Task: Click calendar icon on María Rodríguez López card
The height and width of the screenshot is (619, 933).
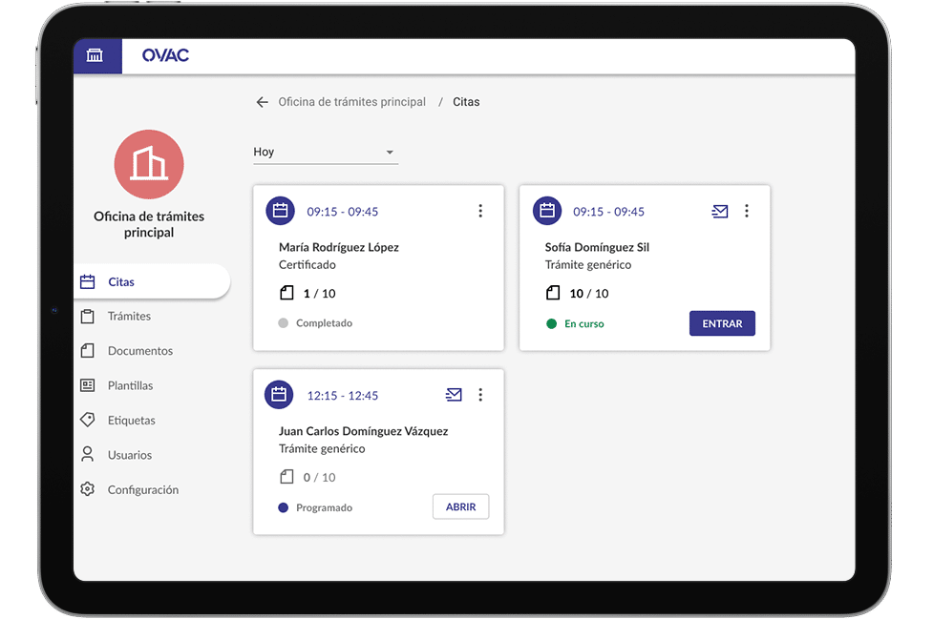Action: click(x=280, y=211)
